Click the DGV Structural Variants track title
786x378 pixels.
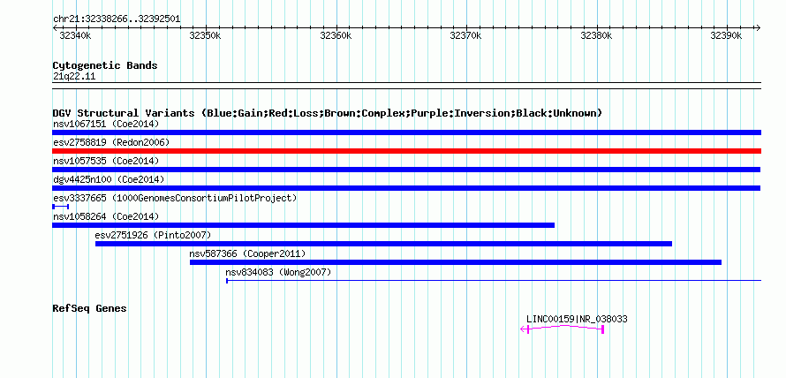(x=327, y=113)
